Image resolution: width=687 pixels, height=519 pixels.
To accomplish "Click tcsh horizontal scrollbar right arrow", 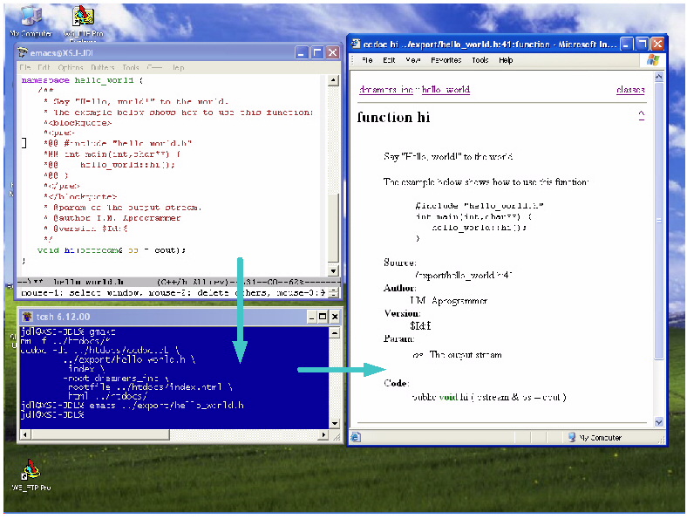I will [323, 435].
